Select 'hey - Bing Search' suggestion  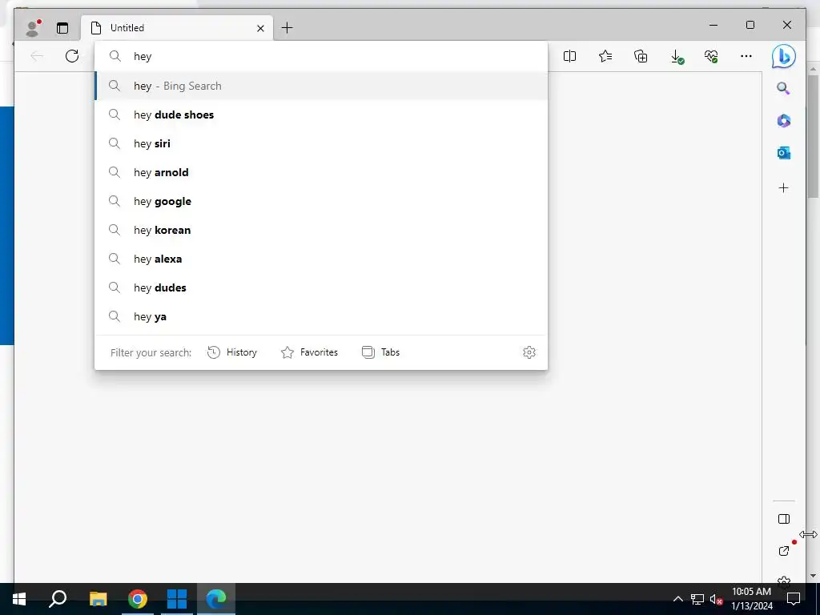321,86
